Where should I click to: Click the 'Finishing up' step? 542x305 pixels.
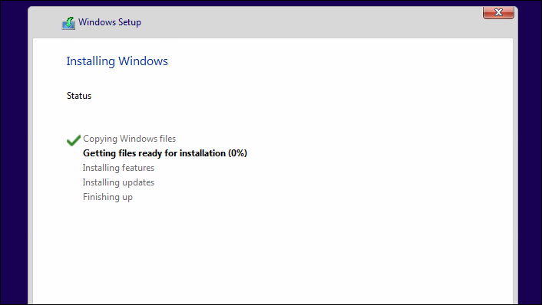107,197
